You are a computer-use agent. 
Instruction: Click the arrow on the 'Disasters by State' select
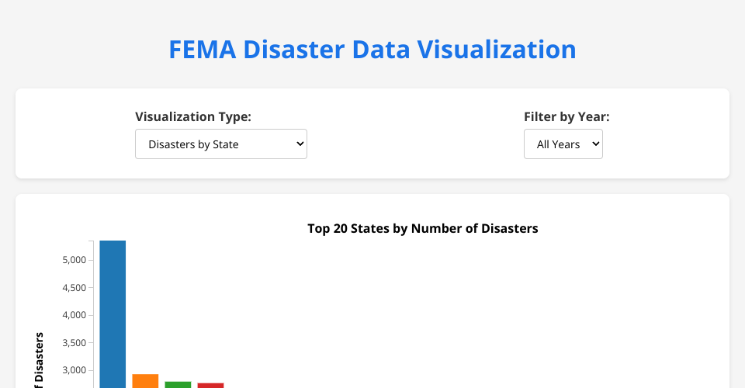300,144
